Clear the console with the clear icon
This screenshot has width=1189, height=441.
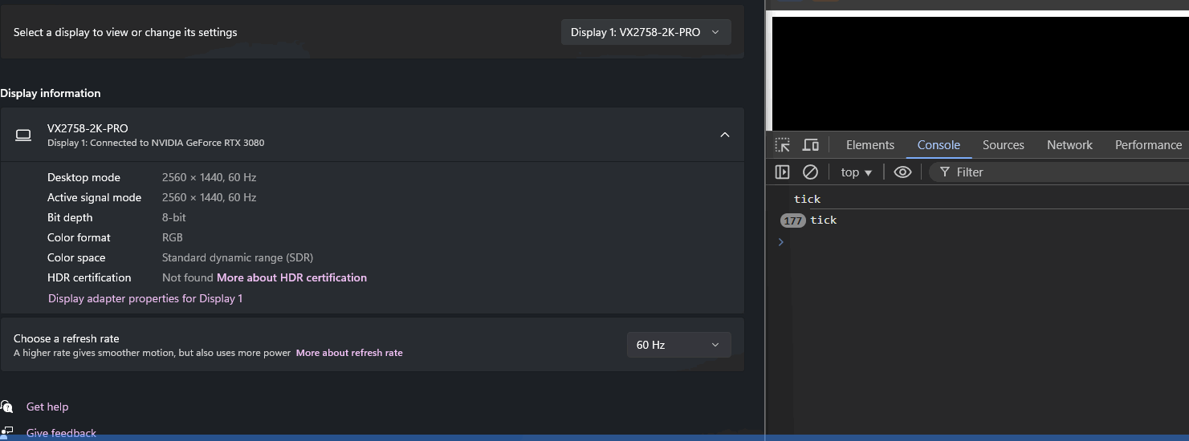pyautogui.click(x=811, y=172)
